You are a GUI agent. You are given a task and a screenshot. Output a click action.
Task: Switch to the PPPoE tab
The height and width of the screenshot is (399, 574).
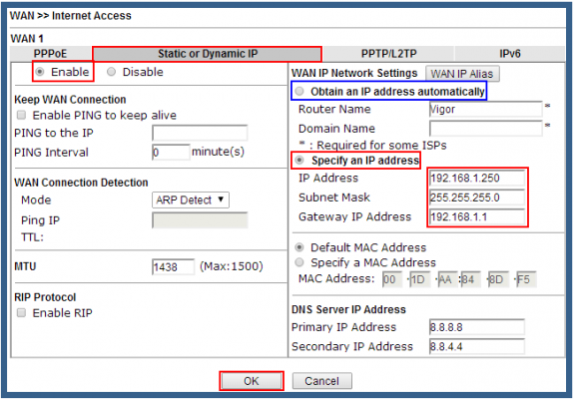[x=51, y=54]
